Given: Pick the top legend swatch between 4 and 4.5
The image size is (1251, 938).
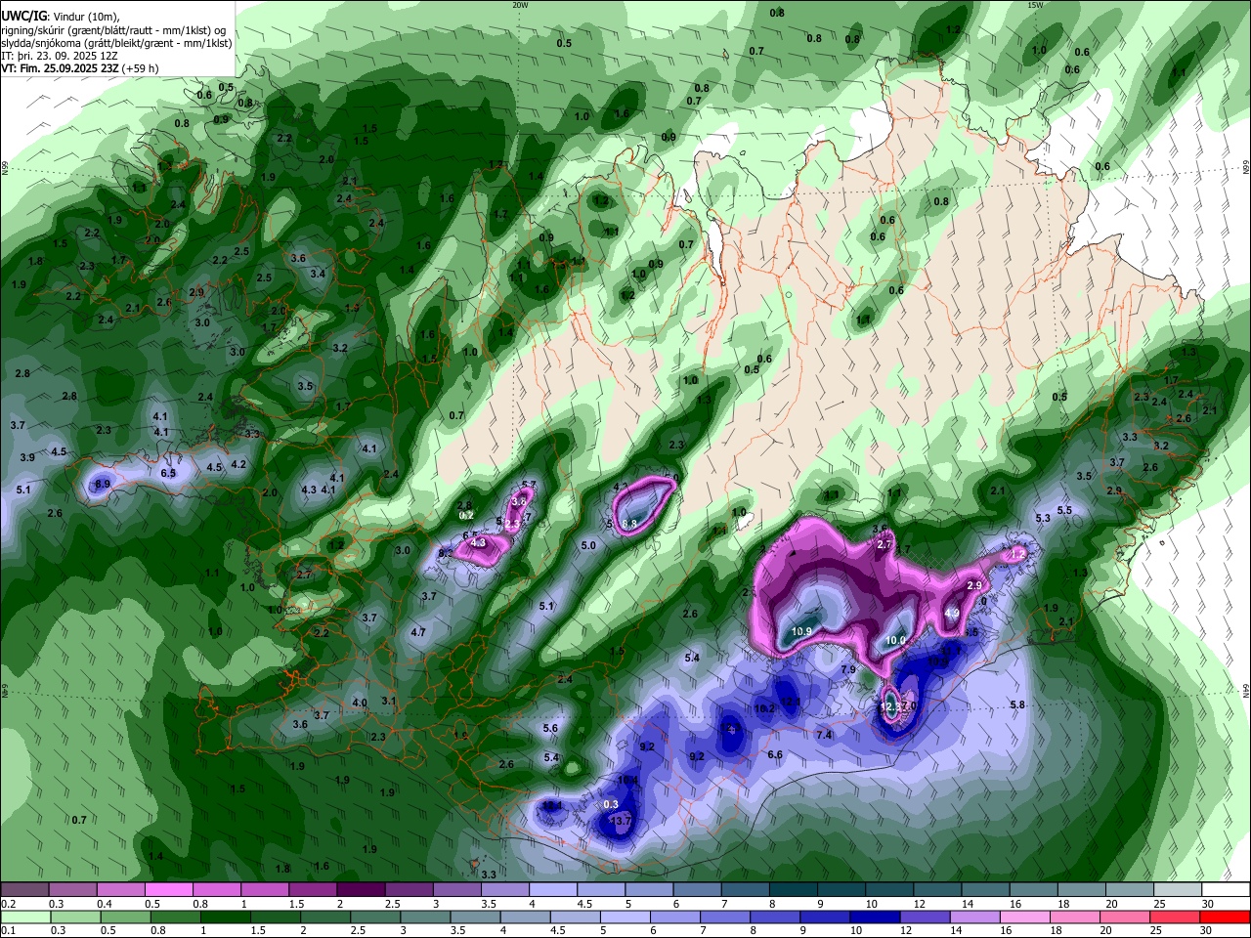Looking at the screenshot, I should click(552, 889).
